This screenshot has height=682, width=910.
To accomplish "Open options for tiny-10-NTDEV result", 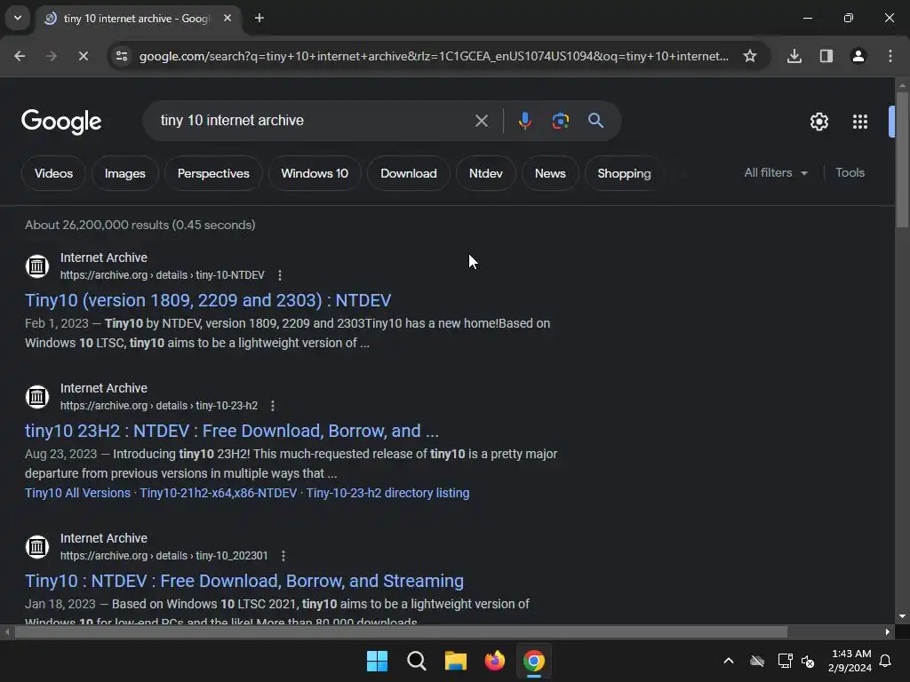I will click(x=280, y=275).
